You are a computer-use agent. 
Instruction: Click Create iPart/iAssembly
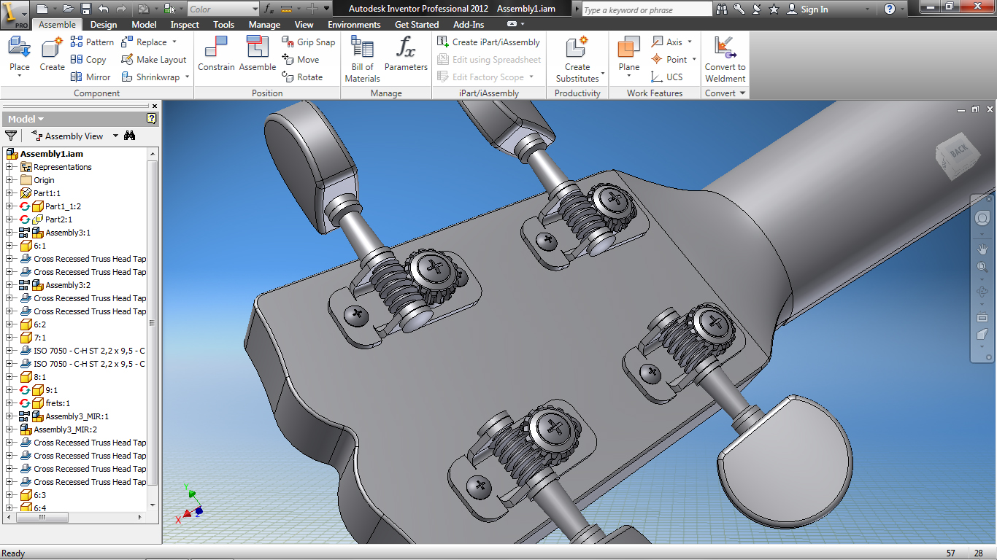[x=488, y=42]
